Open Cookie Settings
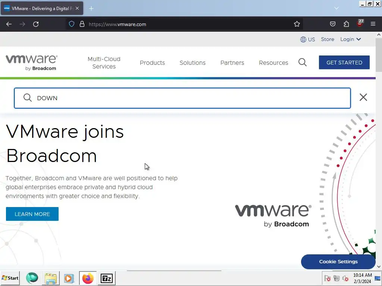The height and width of the screenshot is (286, 382). (338, 262)
